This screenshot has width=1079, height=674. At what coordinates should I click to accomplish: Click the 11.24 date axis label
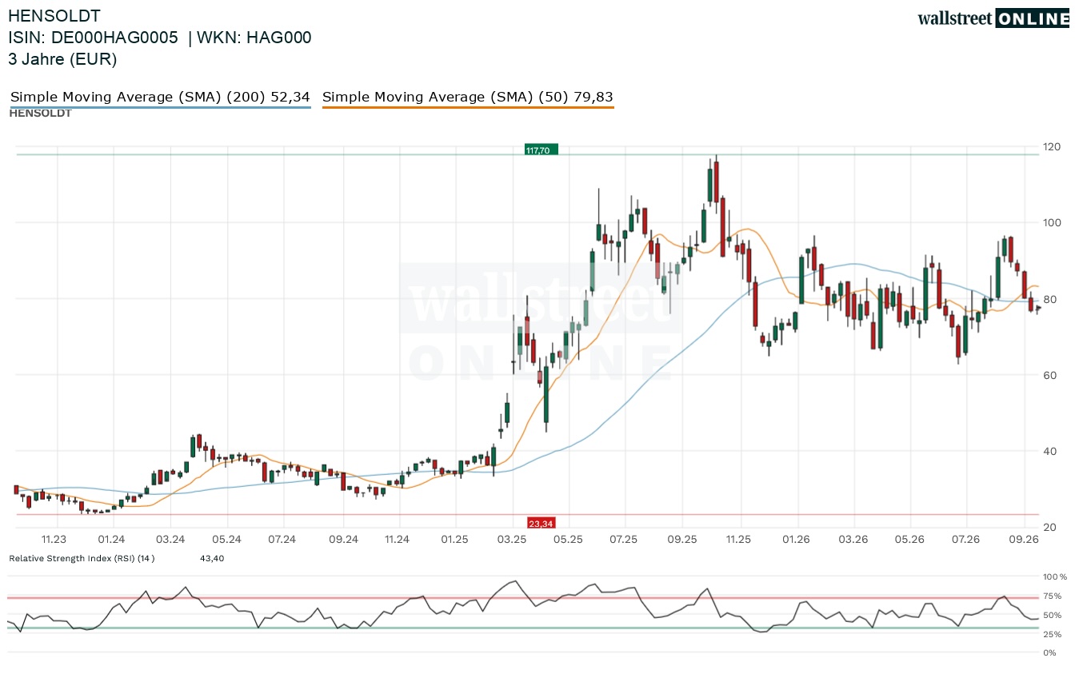pos(397,539)
